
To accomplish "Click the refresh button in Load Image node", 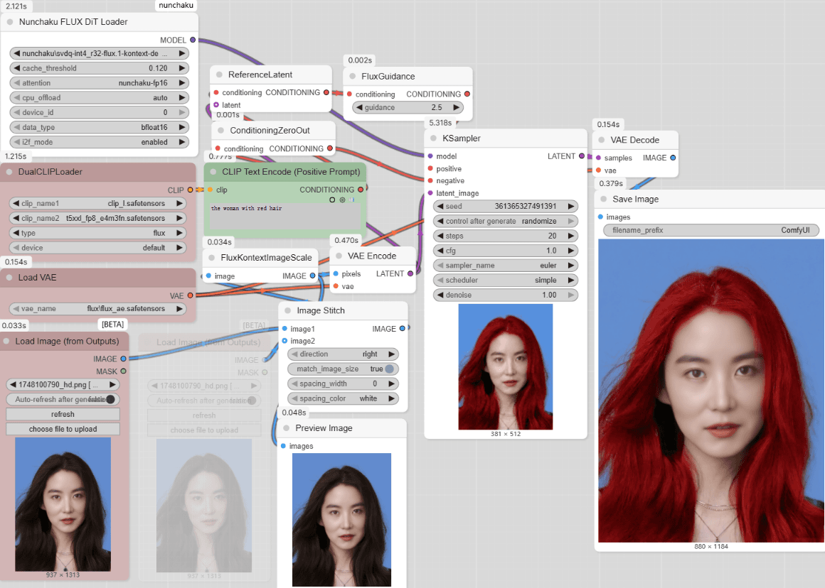I will point(63,414).
